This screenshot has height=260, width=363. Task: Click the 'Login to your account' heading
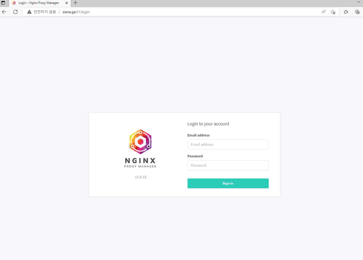pos(208,124)
